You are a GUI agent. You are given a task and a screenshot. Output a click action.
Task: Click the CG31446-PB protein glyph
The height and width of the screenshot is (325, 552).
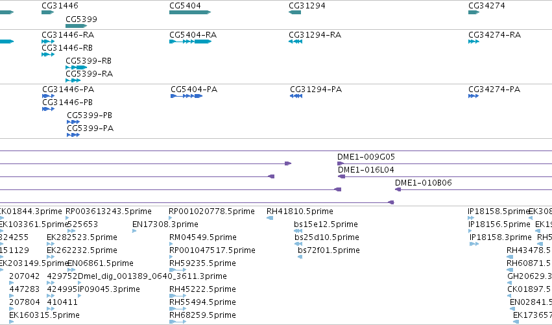48,109
